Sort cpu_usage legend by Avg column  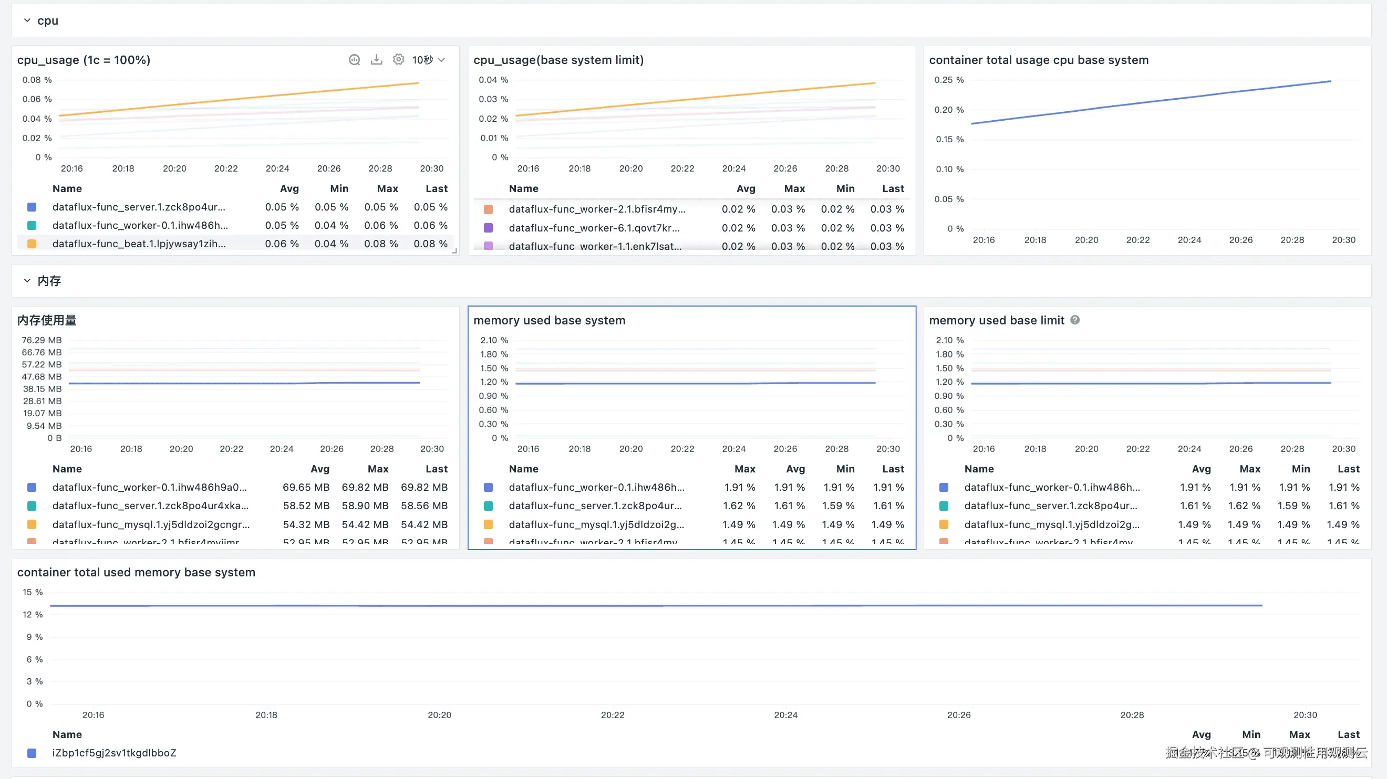tap(289, 189)
